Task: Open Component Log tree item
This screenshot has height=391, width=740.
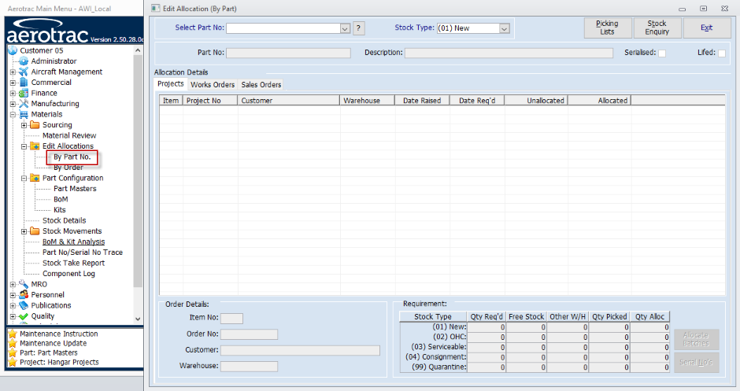Action: (68, 274)
